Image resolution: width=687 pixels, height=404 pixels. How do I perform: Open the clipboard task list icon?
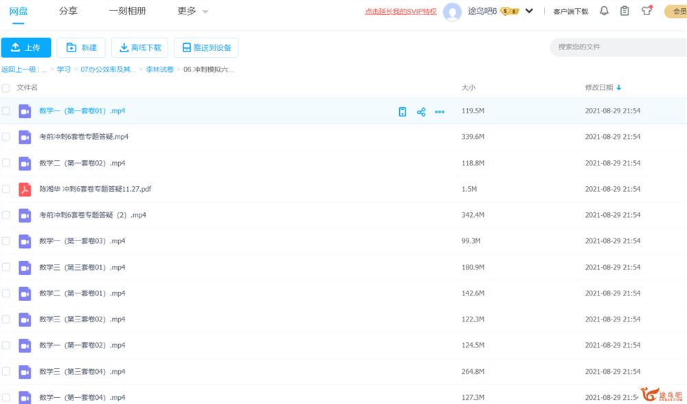(624, 11)
